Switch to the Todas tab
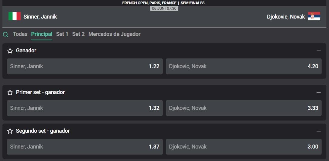Image resolution: width=329 pixels, height=161 pixels. [20, 34]
